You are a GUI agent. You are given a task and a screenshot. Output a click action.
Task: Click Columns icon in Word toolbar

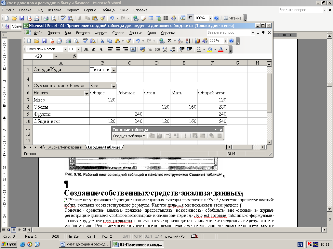pyautogui.click(x=166, y=18)
